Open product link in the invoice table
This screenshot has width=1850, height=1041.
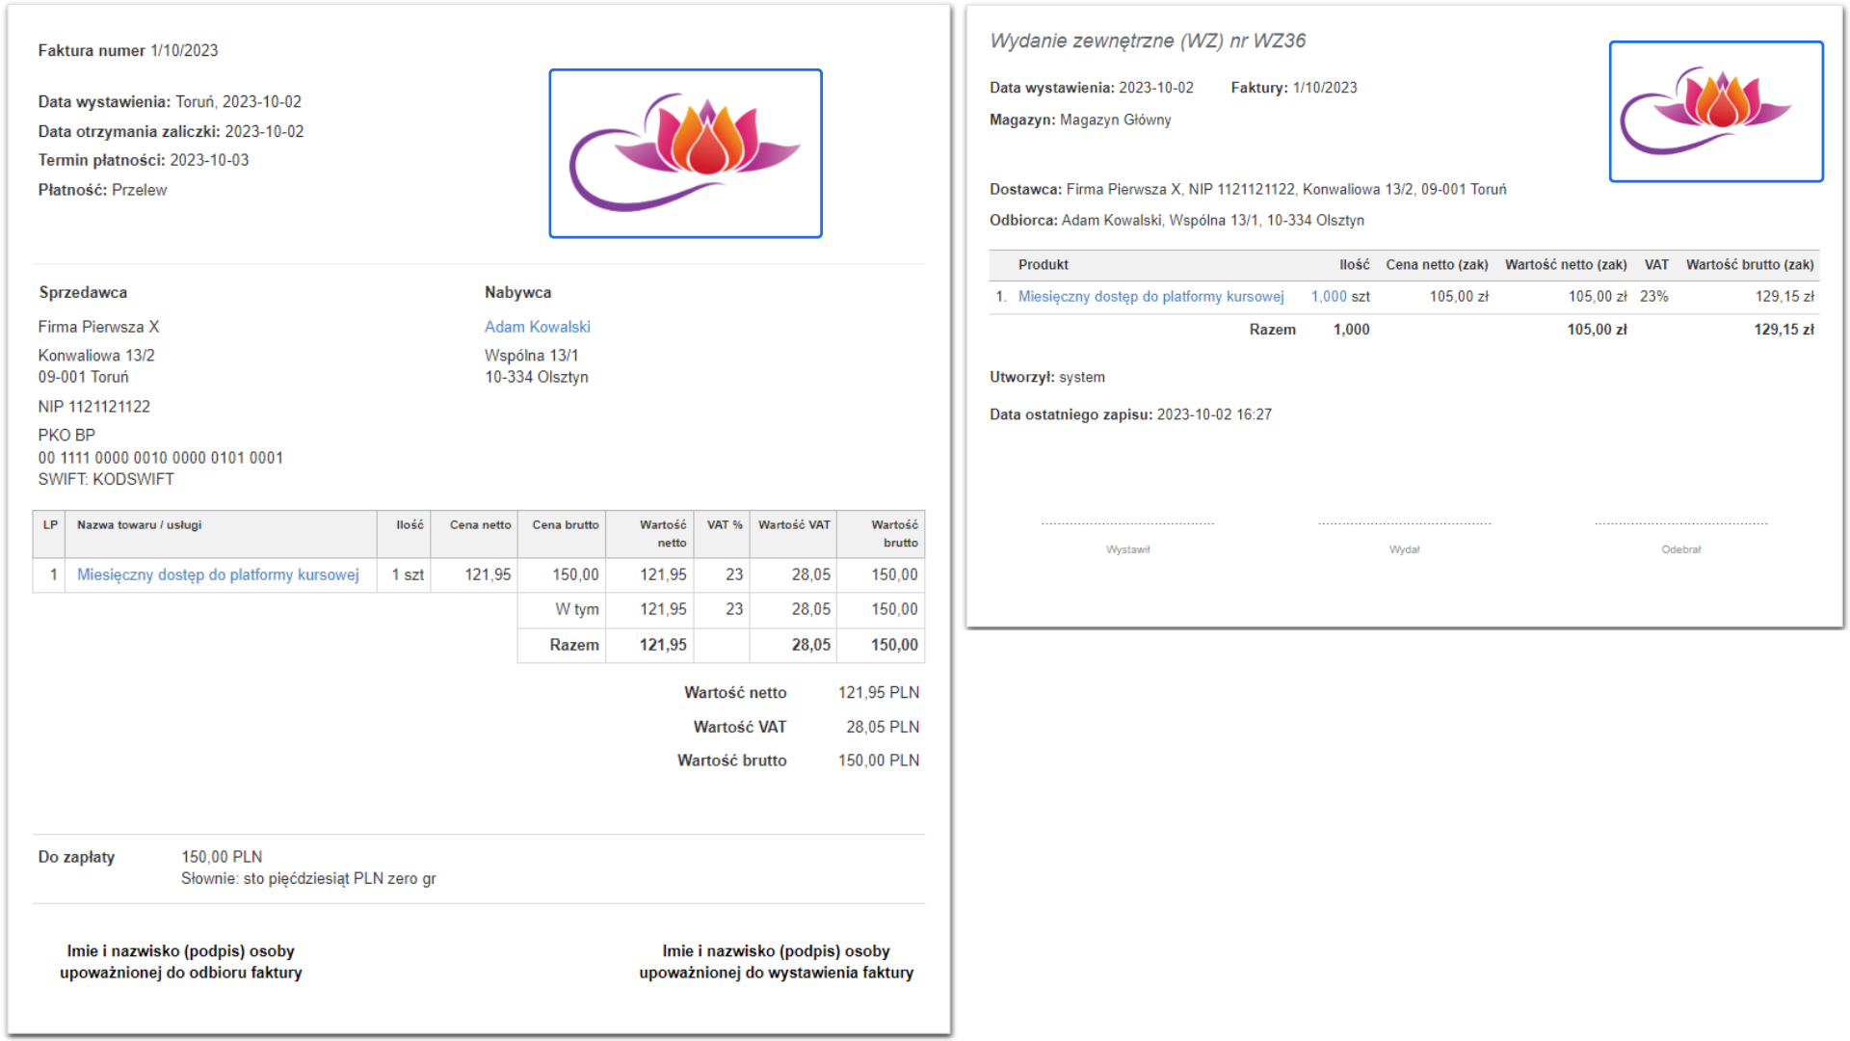point(218,574)
